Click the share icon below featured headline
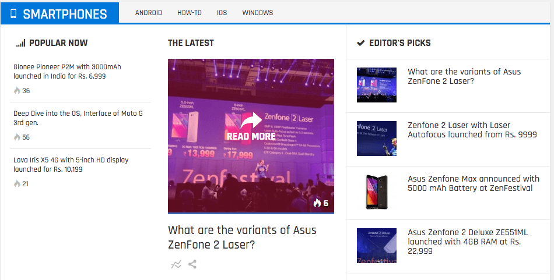The height and width of the screenshot is (280, 554). click(192, 264)
